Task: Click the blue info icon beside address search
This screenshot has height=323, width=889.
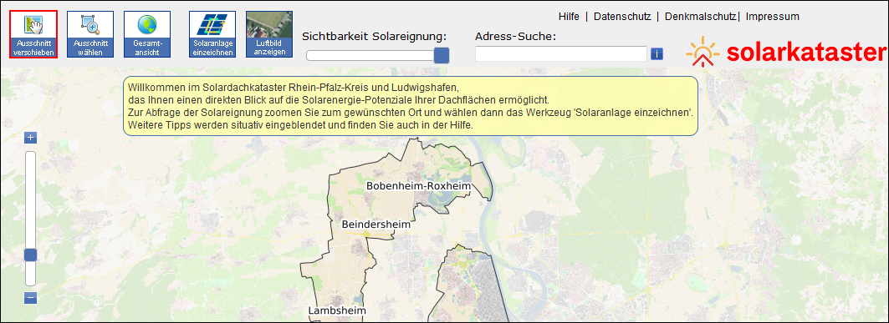Action: (x=657, y=53)
